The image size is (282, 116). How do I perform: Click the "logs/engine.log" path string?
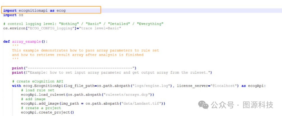[151, 86]
